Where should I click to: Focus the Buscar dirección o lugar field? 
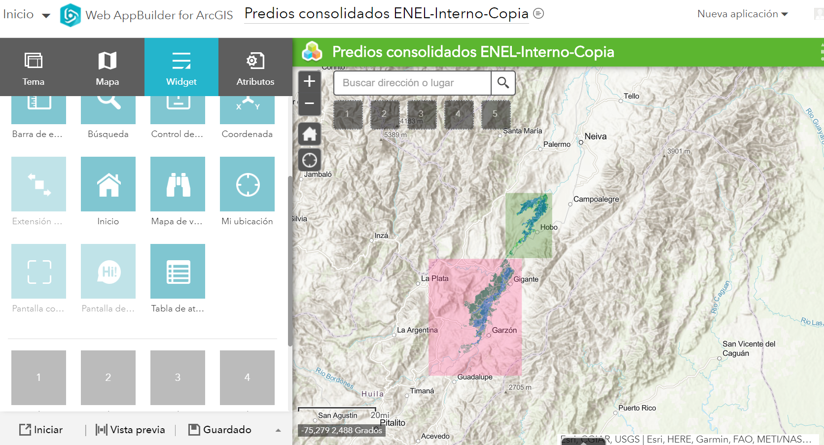pos(412,83)
